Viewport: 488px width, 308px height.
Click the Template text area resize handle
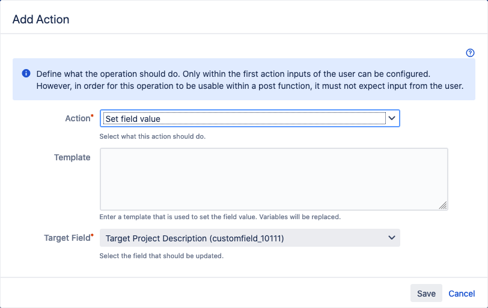point(443,205)
